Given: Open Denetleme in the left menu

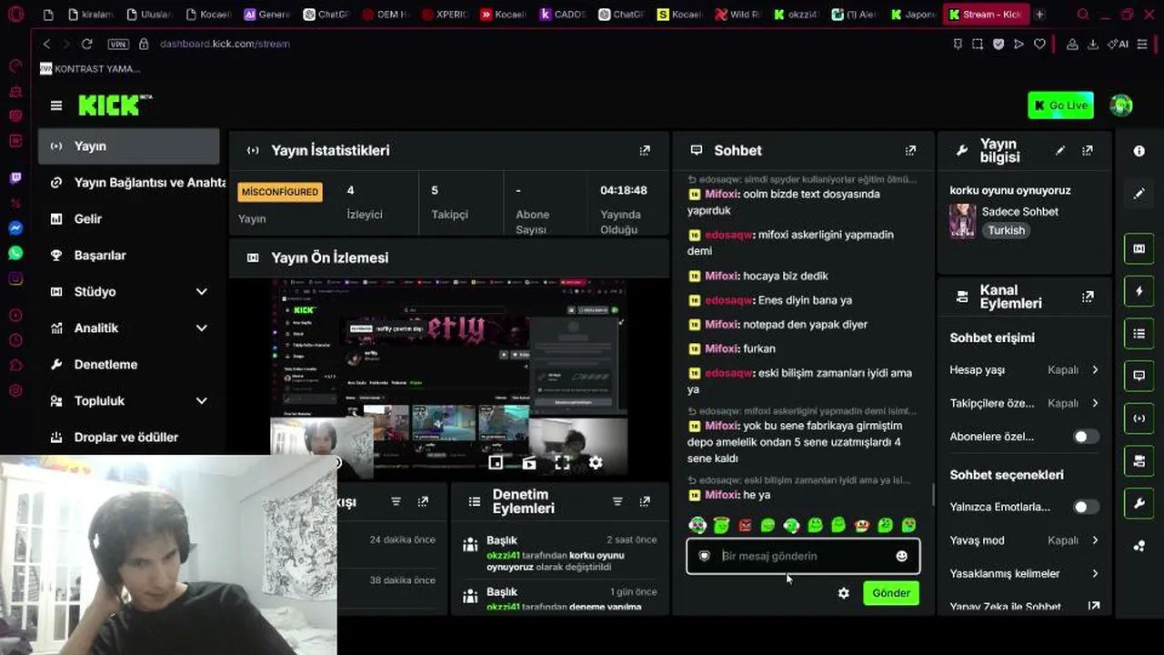Looking at the screenshot, I should click(x=129, y=365).
